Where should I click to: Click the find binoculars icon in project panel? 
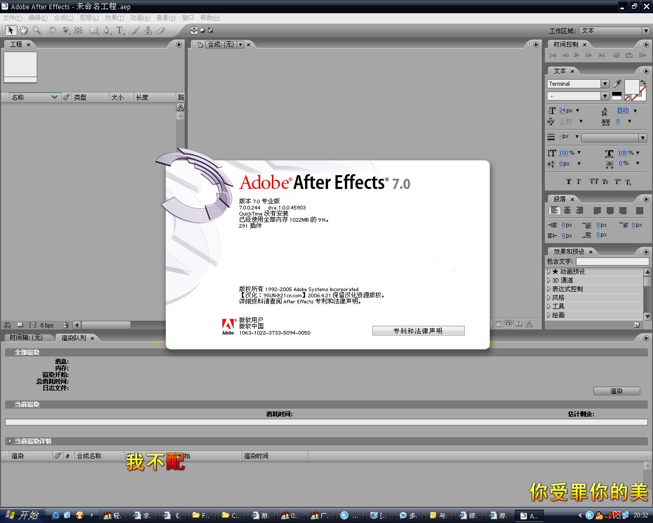(7, 325)
